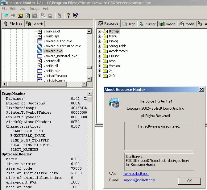Click the 'TimeDateStamp:' header line
207x190 pixels.
click(21, 108)
